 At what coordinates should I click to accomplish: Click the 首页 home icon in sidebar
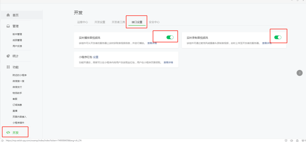coord(8,15)
